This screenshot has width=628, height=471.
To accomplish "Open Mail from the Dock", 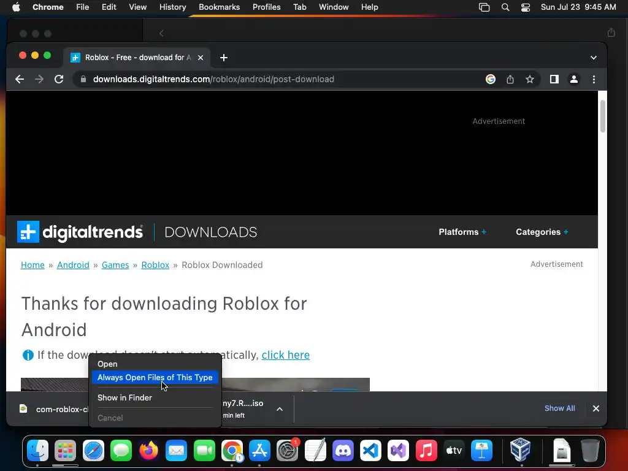I will click(176, 451).
